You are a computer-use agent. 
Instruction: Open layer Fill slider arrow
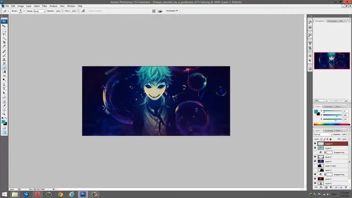pos(349,139)
